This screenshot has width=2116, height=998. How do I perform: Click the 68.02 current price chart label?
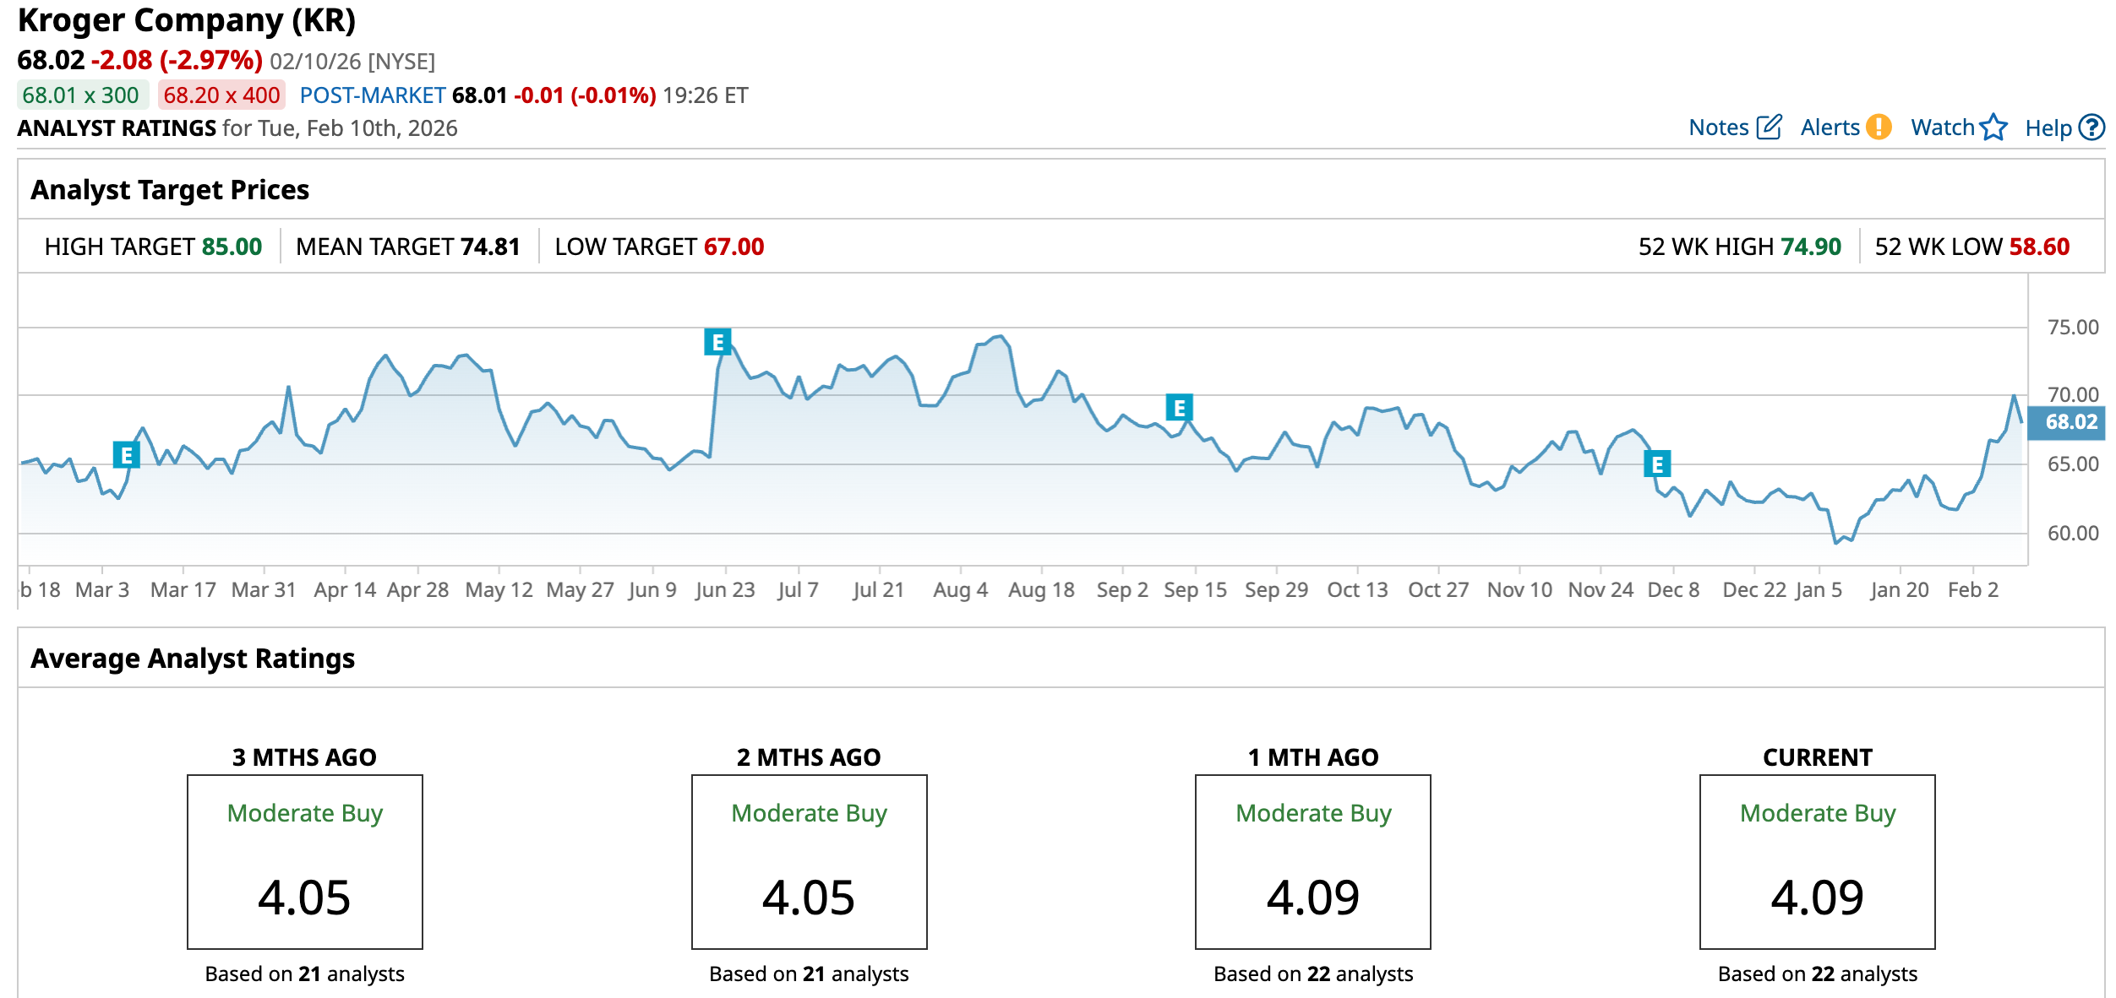click(x=2070, y=421)
